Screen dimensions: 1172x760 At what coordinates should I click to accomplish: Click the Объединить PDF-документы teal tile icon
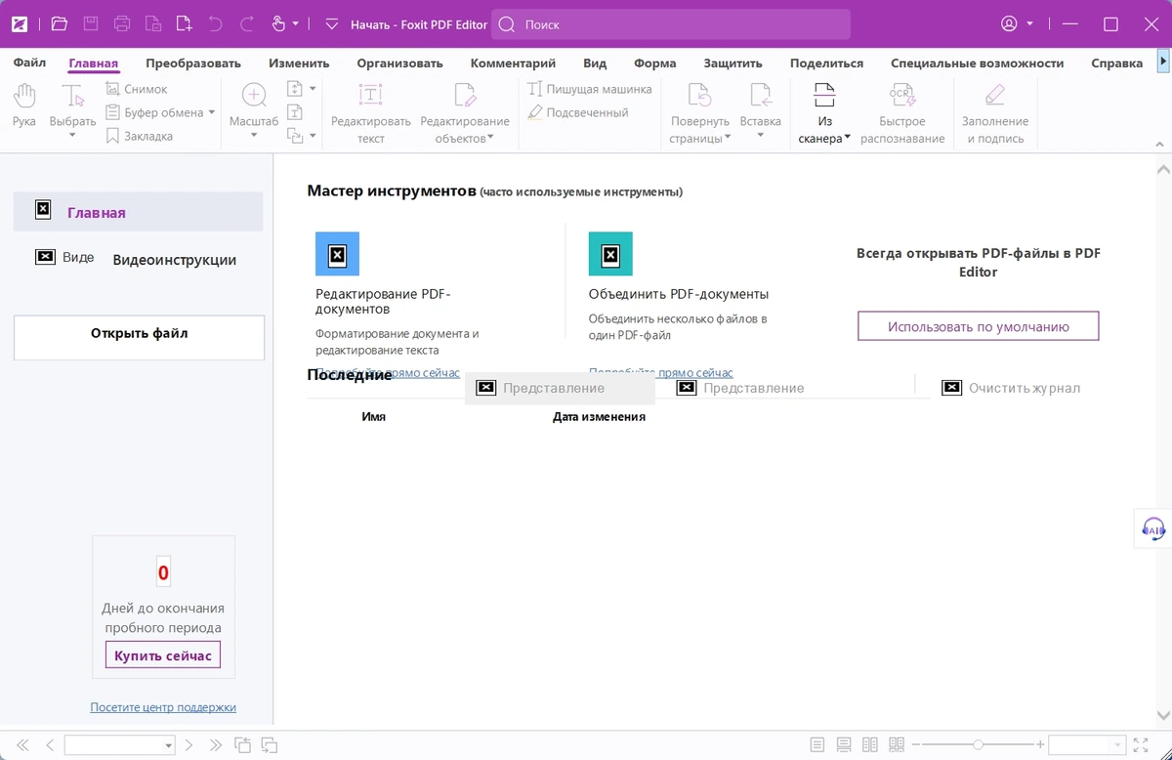[610, 254]
